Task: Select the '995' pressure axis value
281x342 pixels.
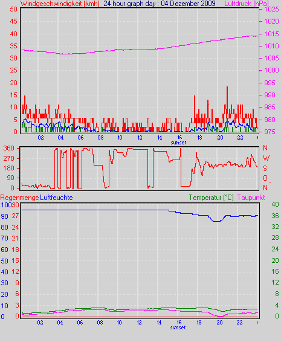Action: [x=270, y=83]
